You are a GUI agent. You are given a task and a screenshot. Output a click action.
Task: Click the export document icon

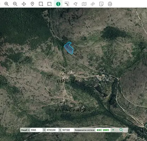101,4
